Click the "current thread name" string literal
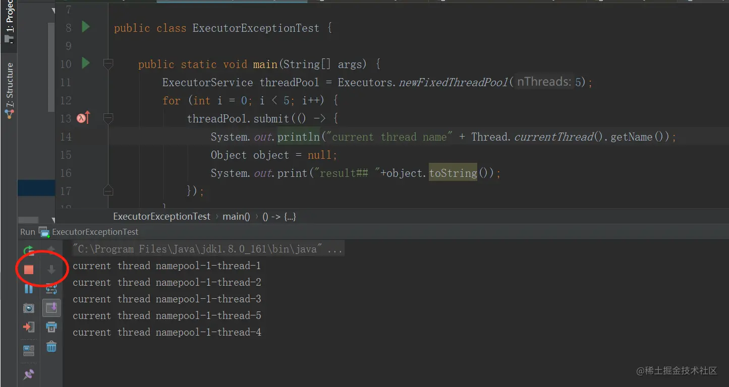Image resolution: width=729 pixels, height=387 pixels. point(389,137)
